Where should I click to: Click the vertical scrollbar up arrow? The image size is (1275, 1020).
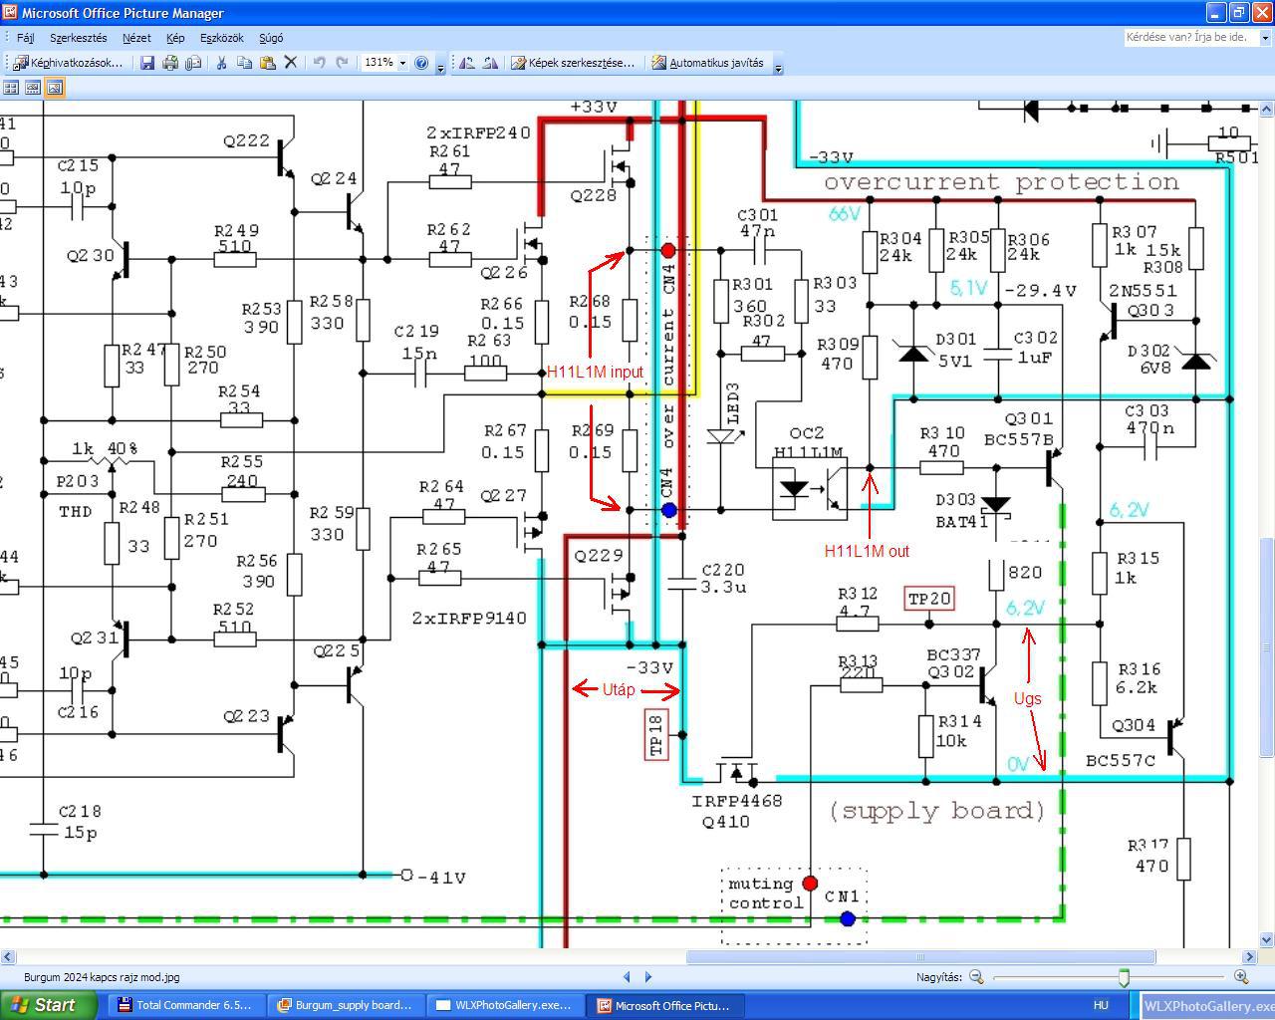(1267, 108)
